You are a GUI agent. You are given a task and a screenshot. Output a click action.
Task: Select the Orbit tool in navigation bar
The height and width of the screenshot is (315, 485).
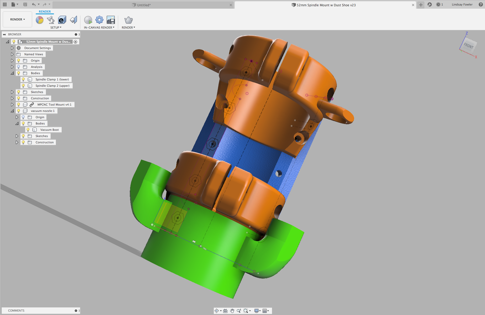point(217,311)
